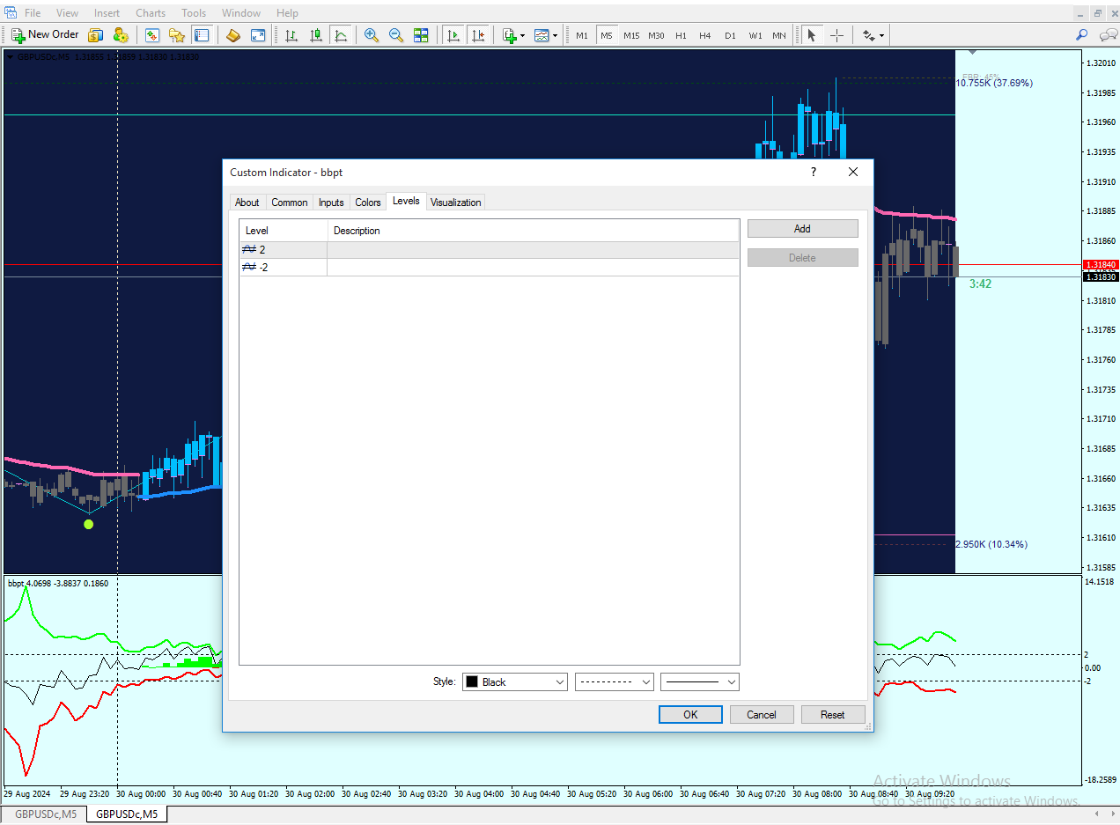Viewport: 1120px width, 825px height.
Task: Select the D1 timeframe
Action: click(x=730, y=36)
